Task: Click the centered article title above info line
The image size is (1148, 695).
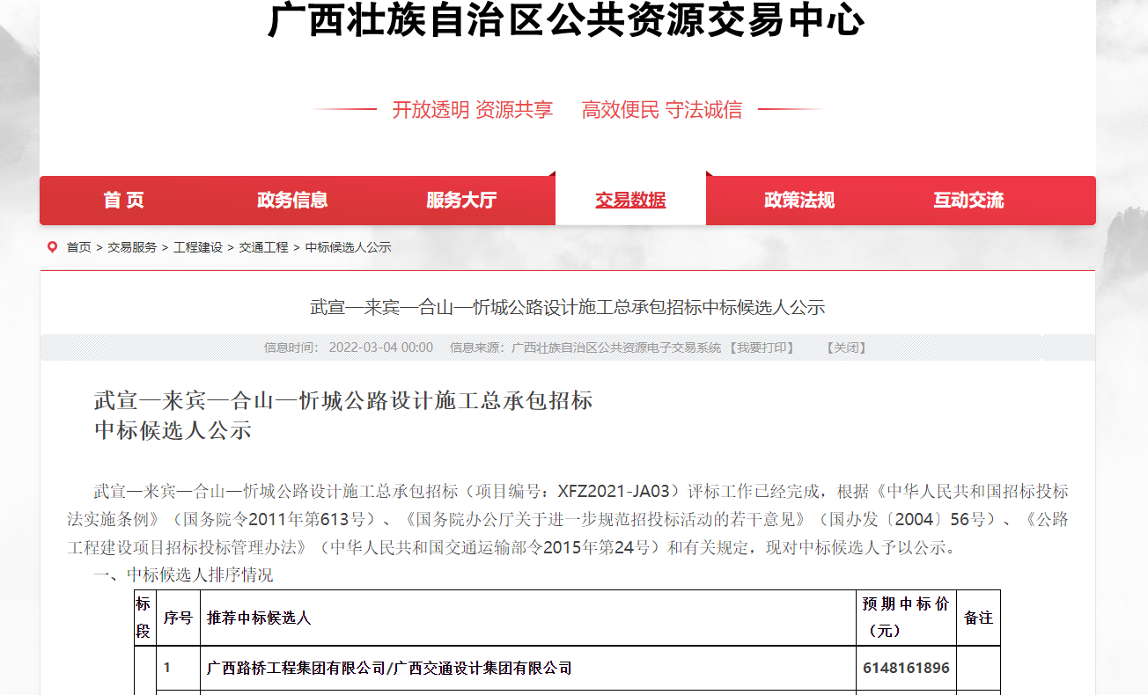Action: pos(568,307)
